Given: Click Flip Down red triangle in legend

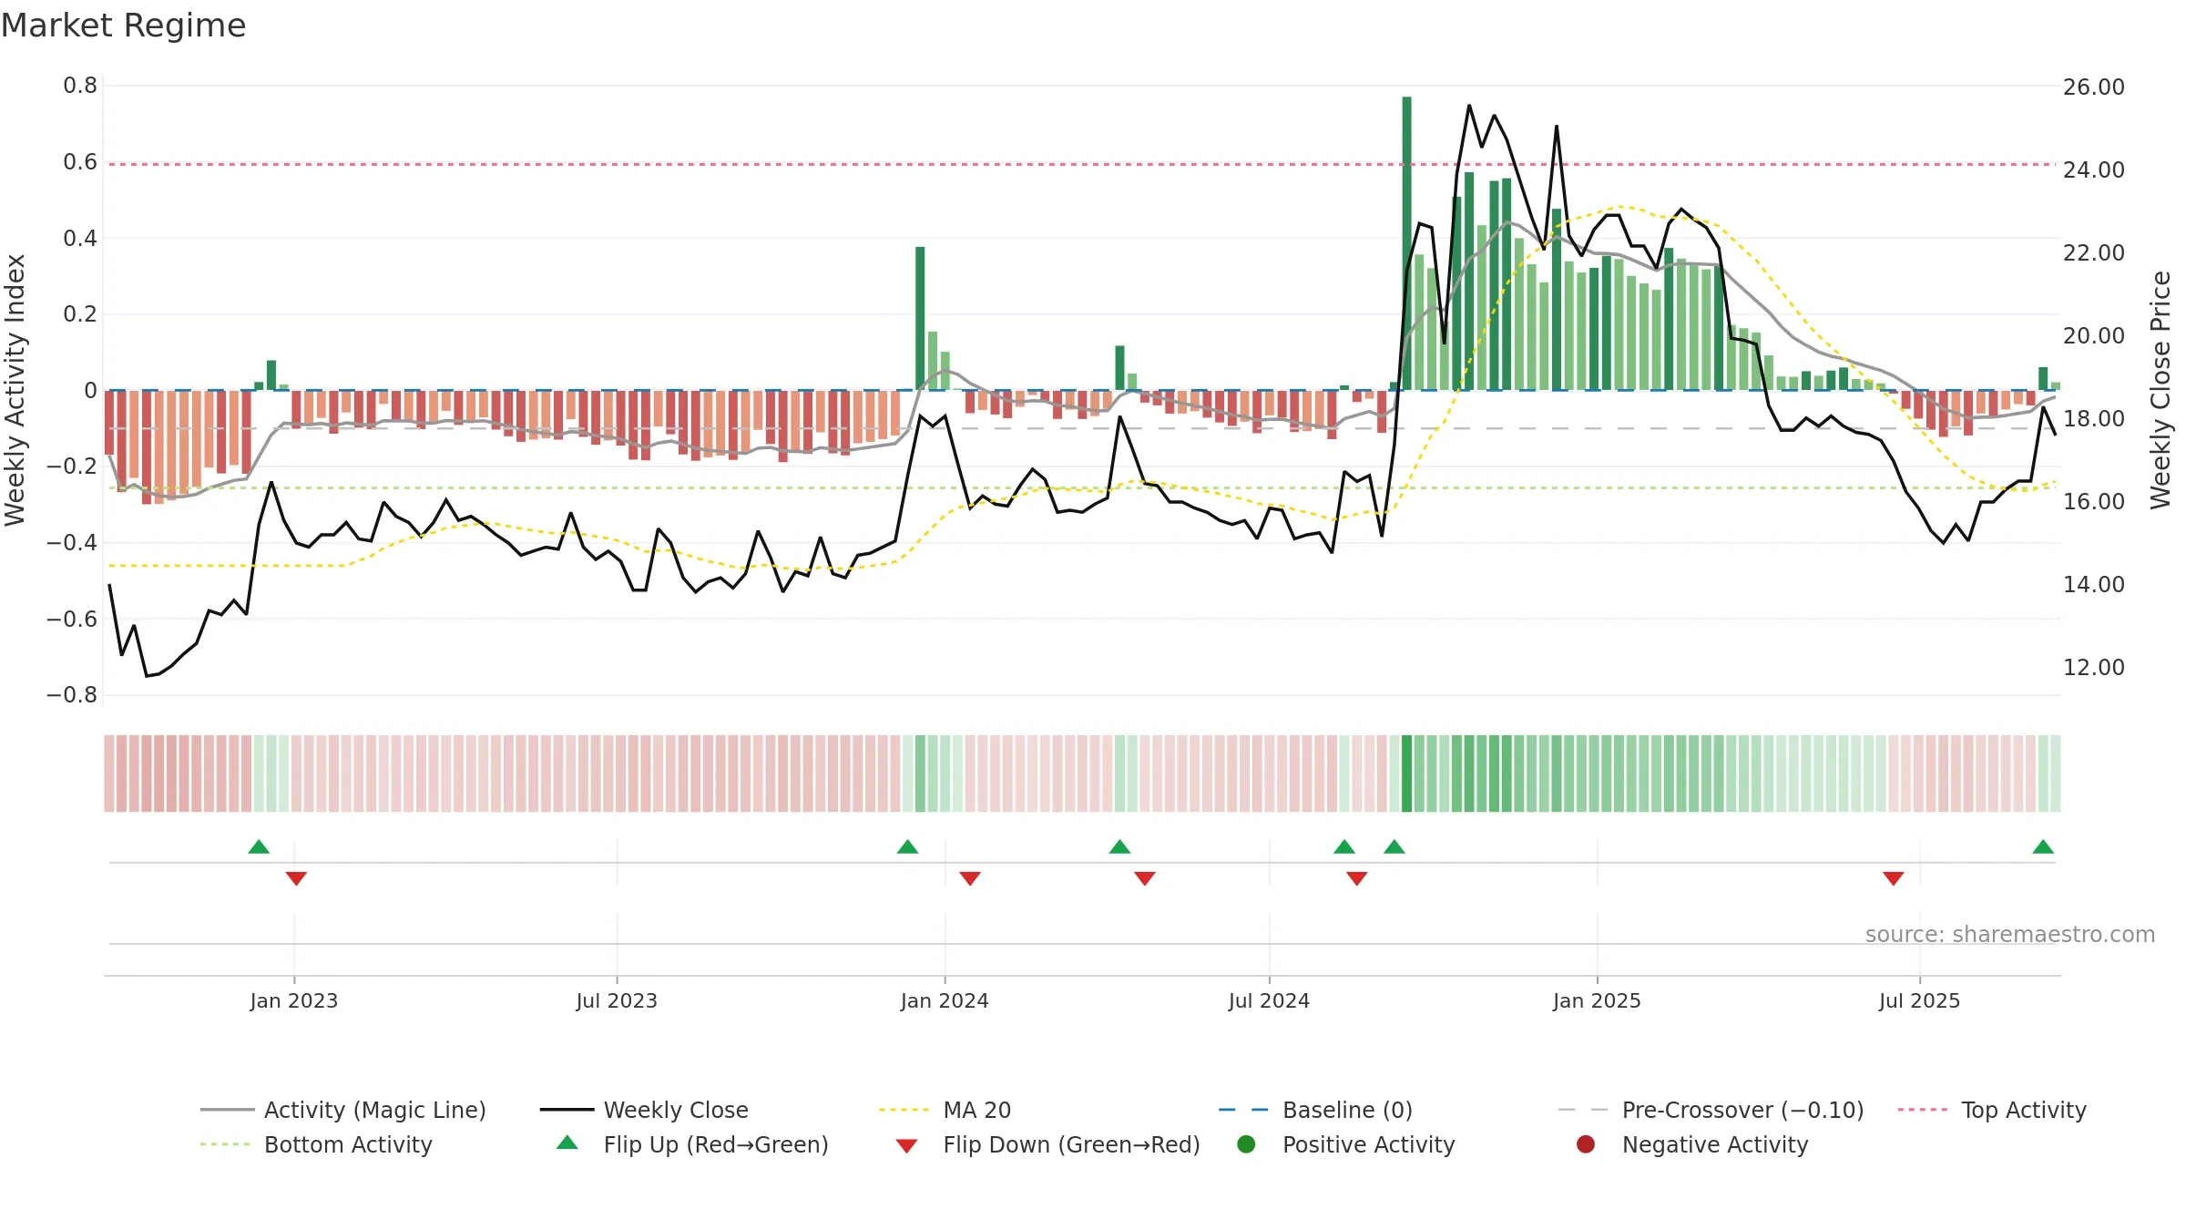Looking at the screenshot, I should (x=906, y=1145).
